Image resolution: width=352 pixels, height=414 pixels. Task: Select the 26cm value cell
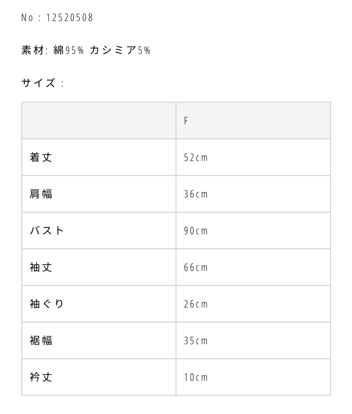(196, 304)
